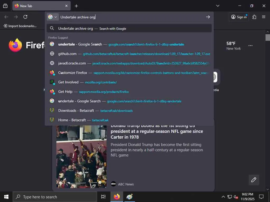Show hidden icons in system tray
The width and height of the screenshot is (270, 202).
point(223,197)
